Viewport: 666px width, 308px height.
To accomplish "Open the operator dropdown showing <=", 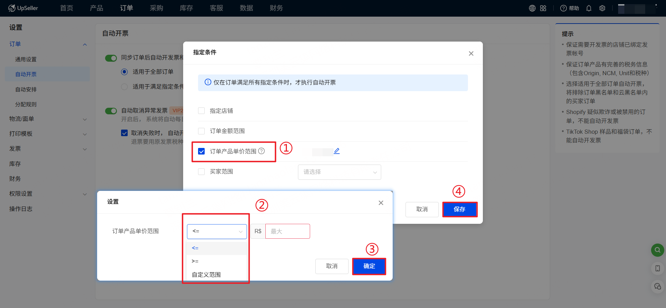I will click(217, 231).
